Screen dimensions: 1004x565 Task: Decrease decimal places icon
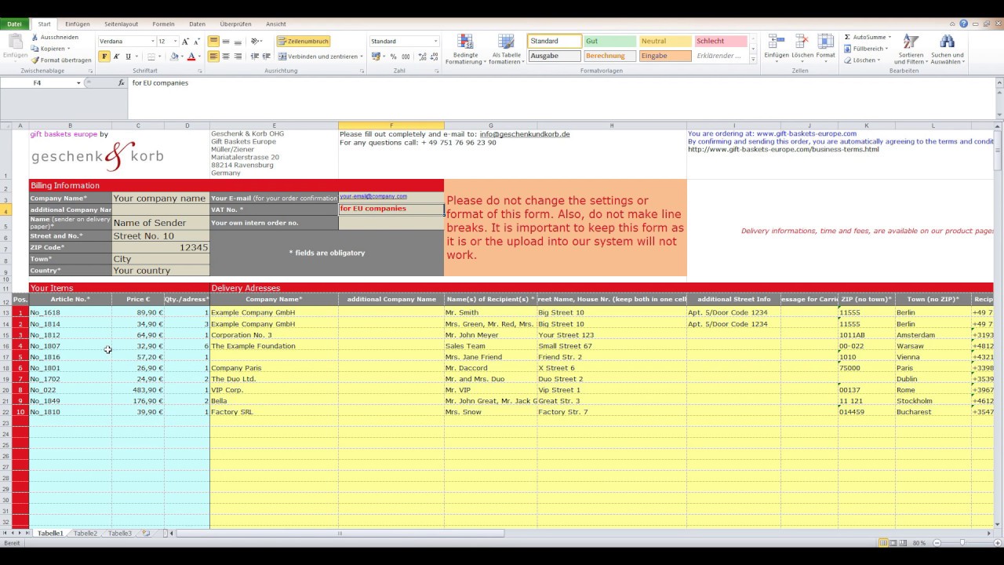[435, 56]
